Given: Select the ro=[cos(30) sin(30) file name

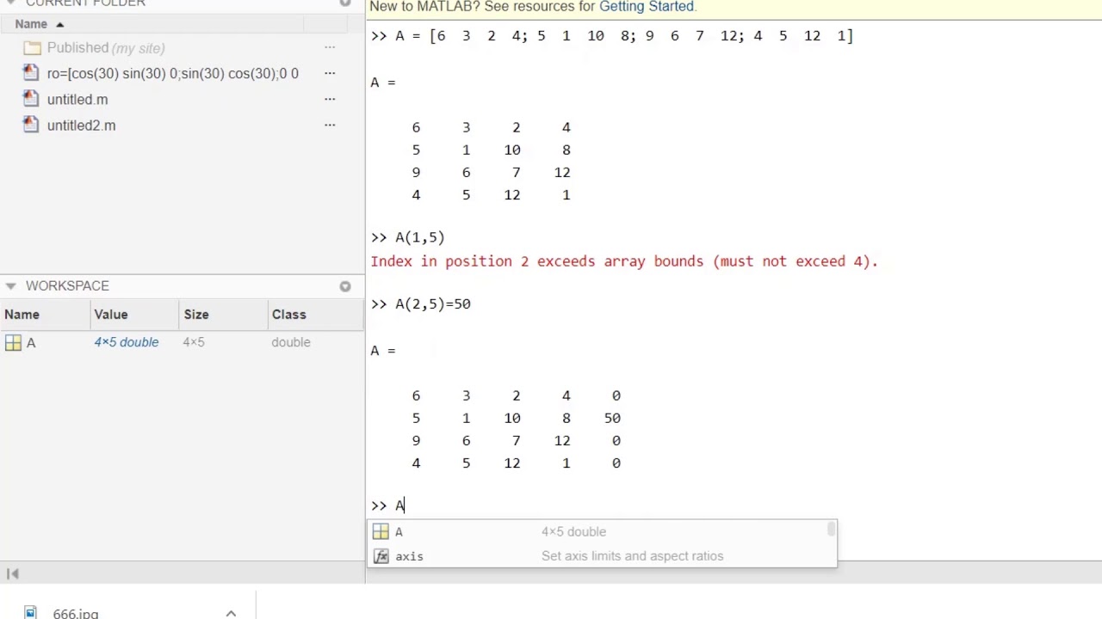Looking at the screenshot, I should (x=173, y=73).
